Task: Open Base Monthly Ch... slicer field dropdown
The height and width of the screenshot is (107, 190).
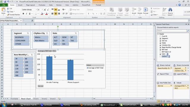Action: click(x=171, y=68)
